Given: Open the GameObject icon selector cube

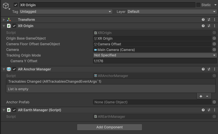Looking at the screenshot, I should click(6, 6).
